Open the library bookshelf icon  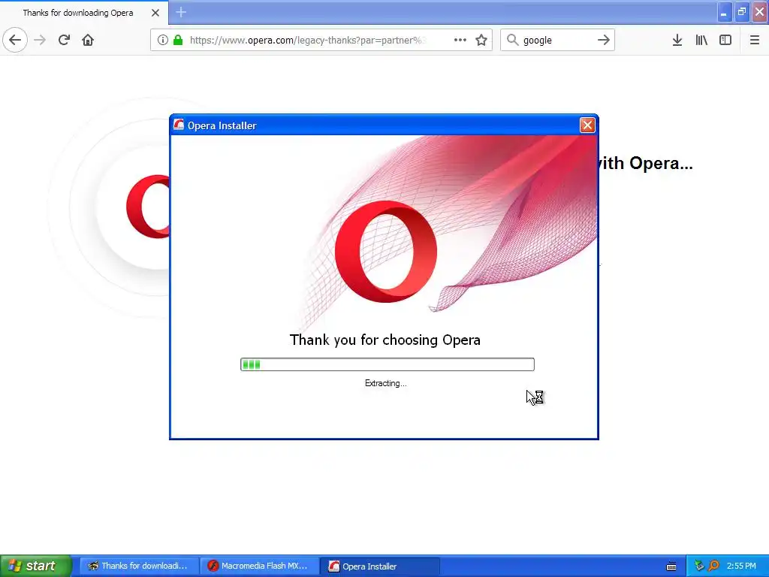click(x=701, y=40)
